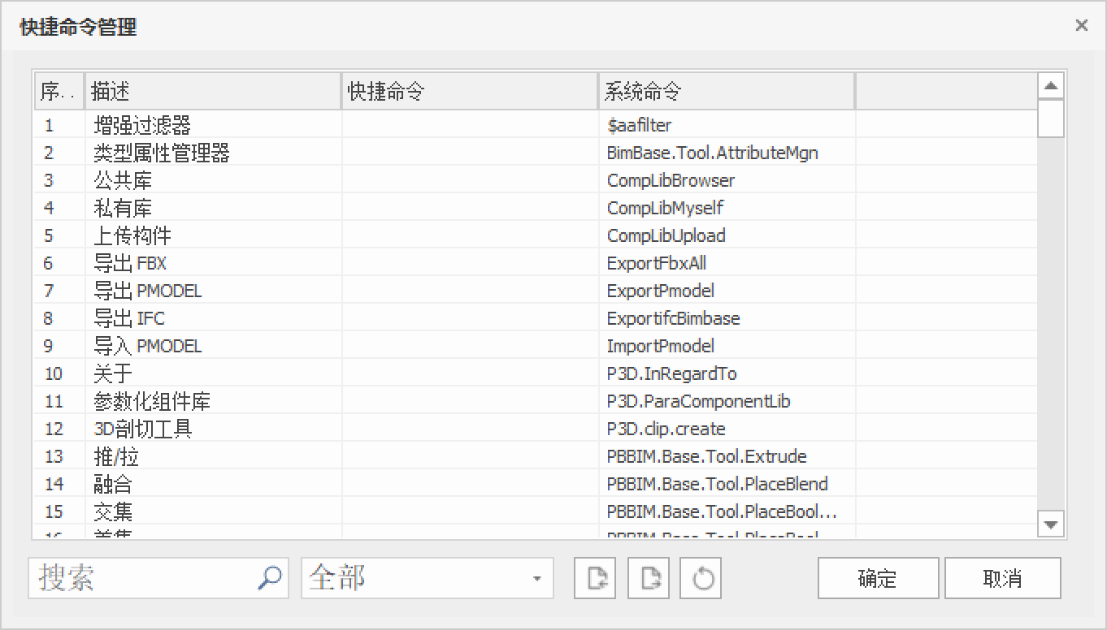Viewport: 1107px width, 630px height.
Task: Select the 3D剖切工具 row
Action: click(143, 429)
